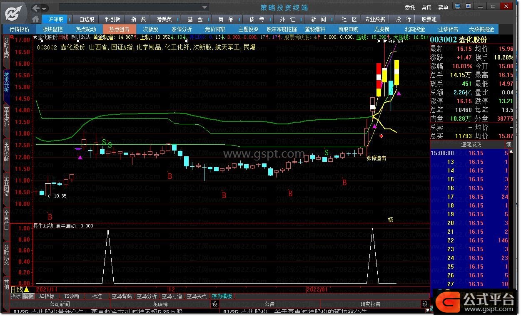Click the 板块监控 button
The image size is (521, 316).
[53, 30]
